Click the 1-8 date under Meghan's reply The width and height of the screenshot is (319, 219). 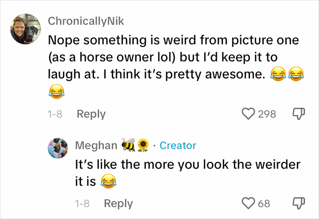click(82, 203)
